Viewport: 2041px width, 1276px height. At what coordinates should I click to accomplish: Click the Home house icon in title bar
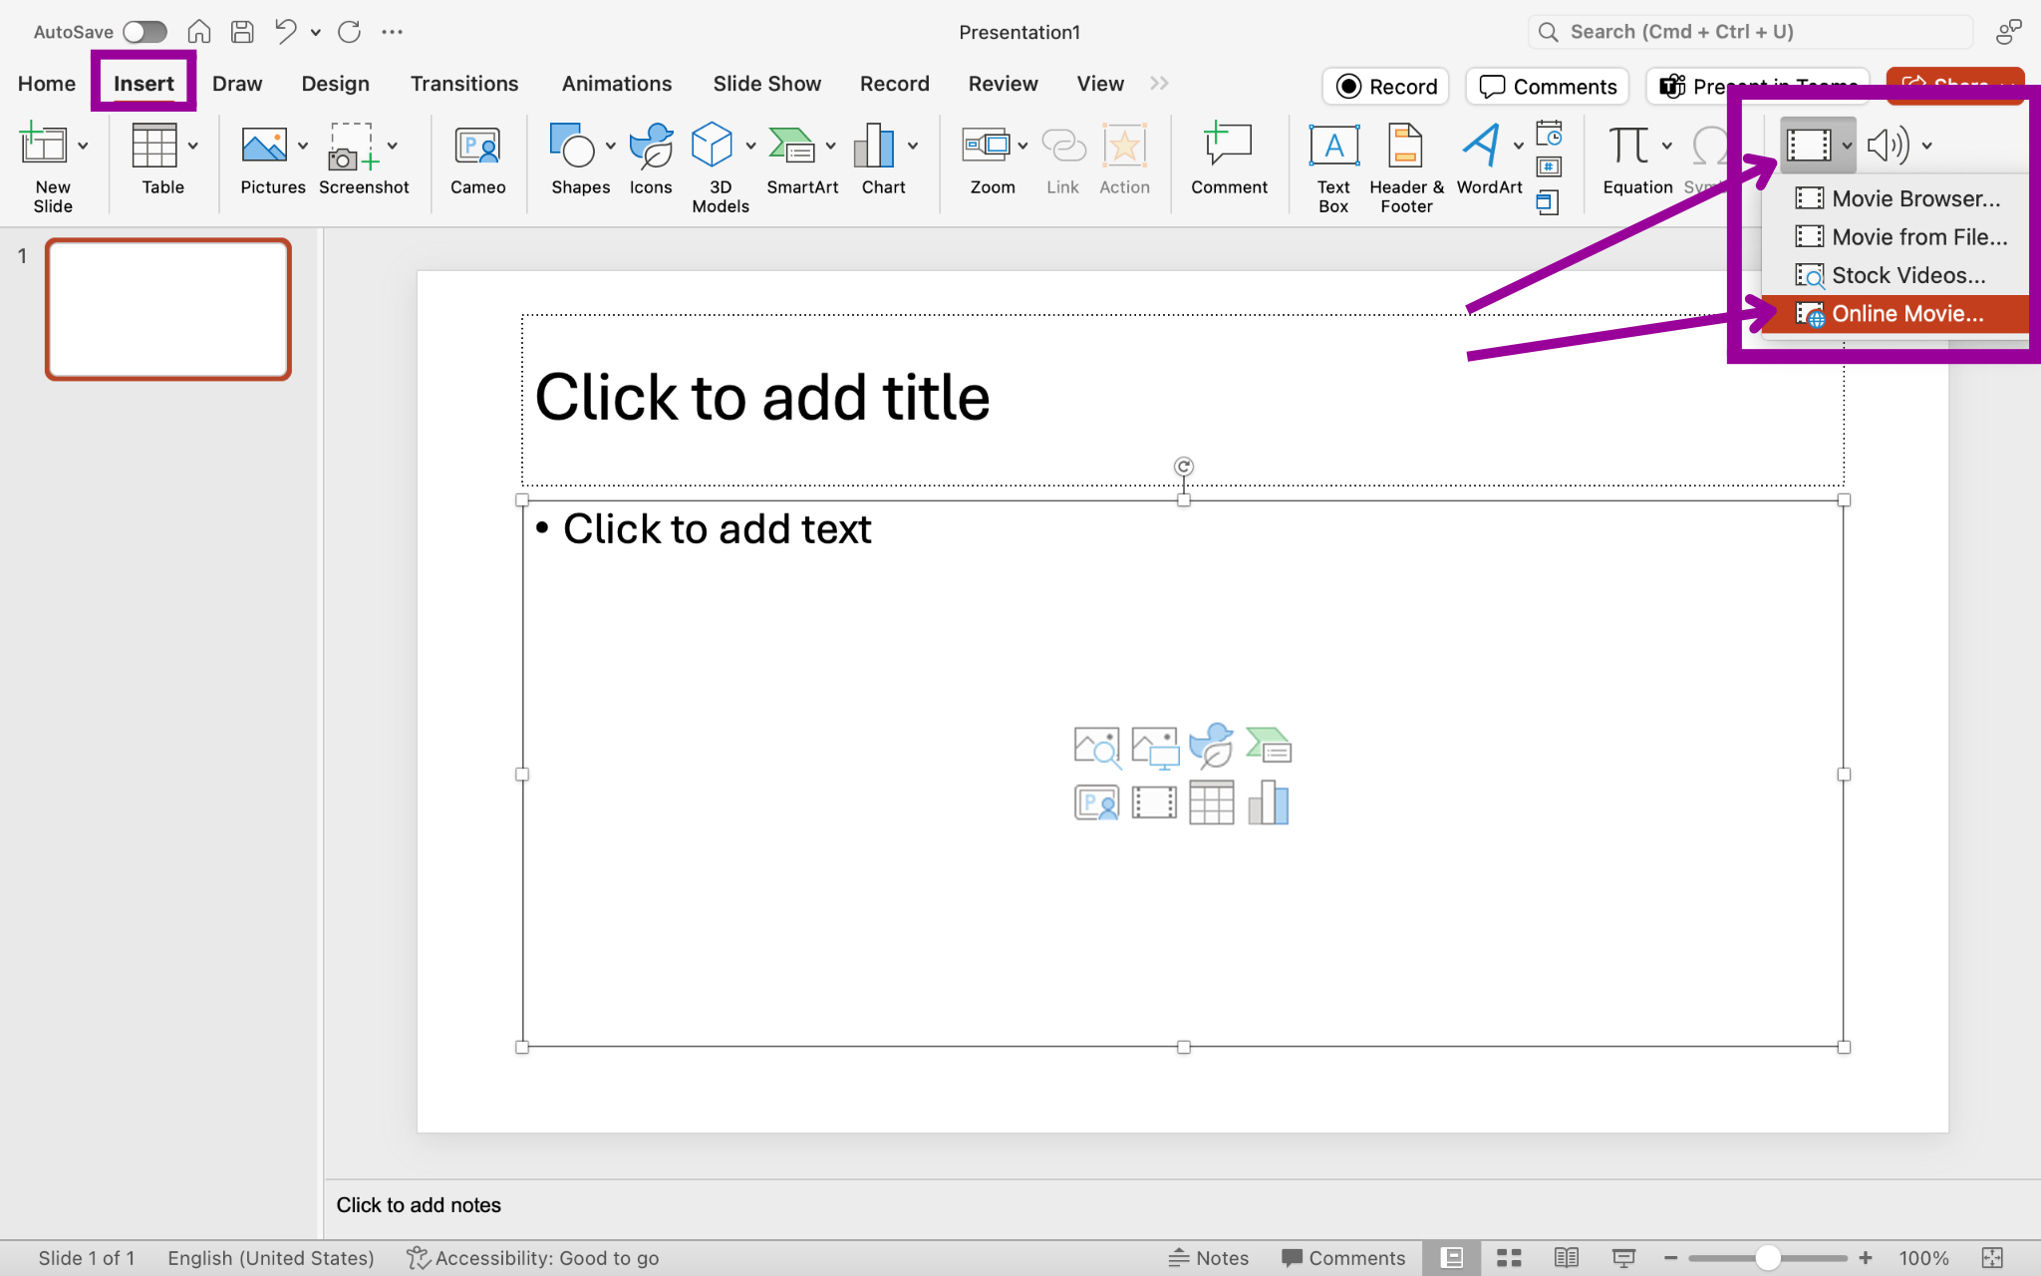point(199,32)
